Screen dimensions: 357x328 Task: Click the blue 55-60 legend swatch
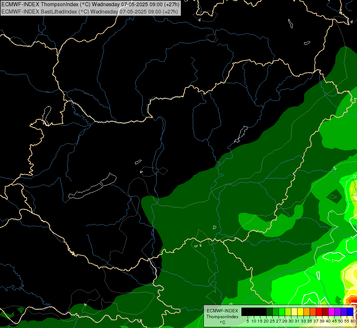350,312
